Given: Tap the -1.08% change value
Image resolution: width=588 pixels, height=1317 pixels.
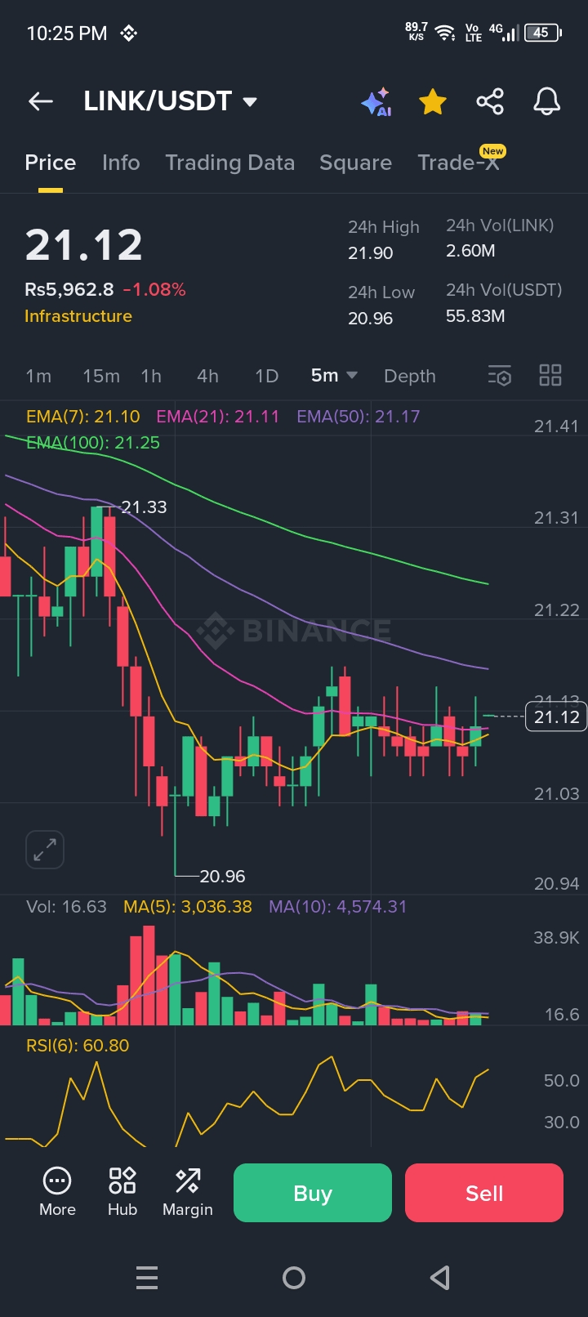Looking at the screenshot, I should (x=154, y=290).
